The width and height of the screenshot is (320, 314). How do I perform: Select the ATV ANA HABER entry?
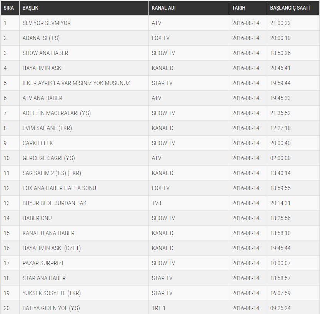coord(42,98)
